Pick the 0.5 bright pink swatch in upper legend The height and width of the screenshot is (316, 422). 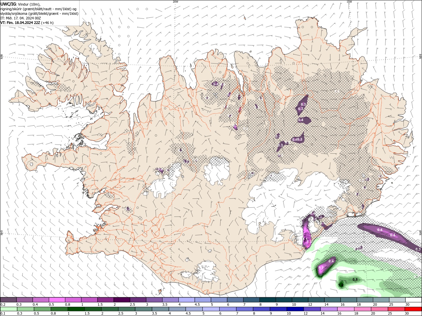(57, 300)
